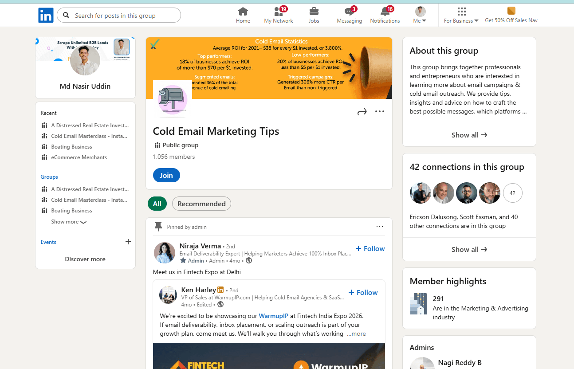This screenshot has height=369, width=574.
Task: Click the LinkedIn badge beside Ken Harley
Action: click(220, 290)
